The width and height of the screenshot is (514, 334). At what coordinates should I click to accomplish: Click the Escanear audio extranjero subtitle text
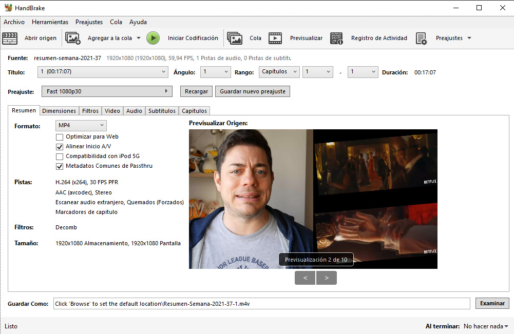coord(120,202)
